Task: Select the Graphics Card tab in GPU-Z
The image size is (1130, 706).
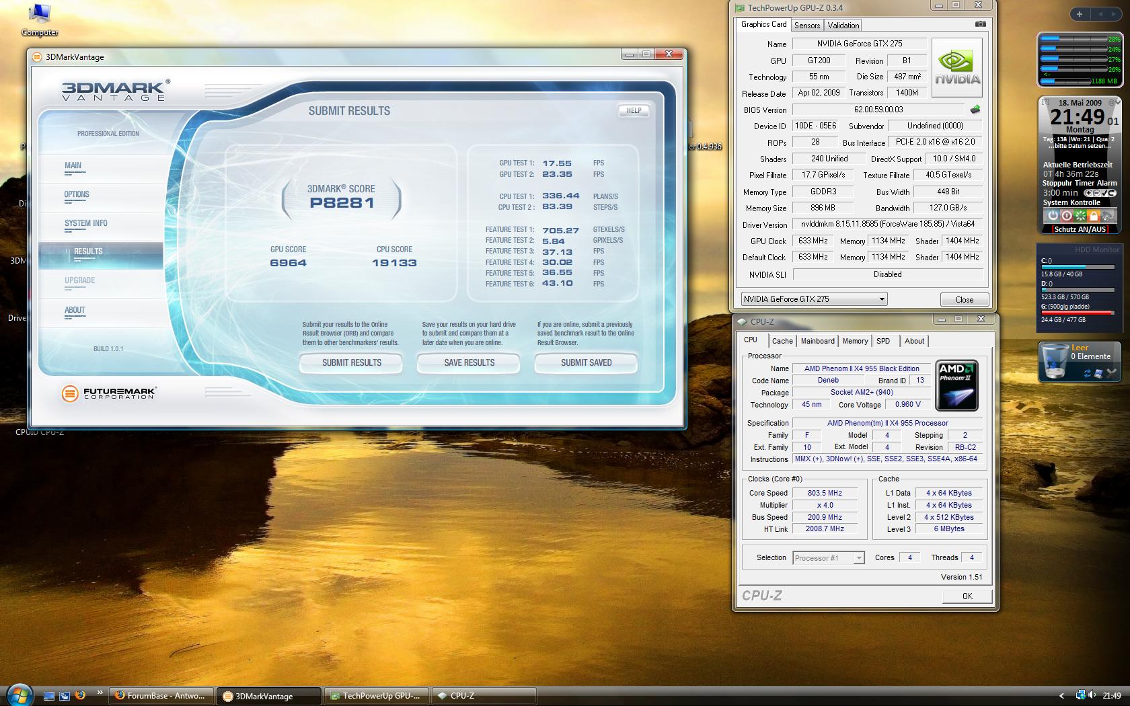Action: pos(764,24)
